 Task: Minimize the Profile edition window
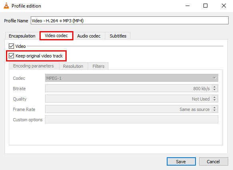188,6
